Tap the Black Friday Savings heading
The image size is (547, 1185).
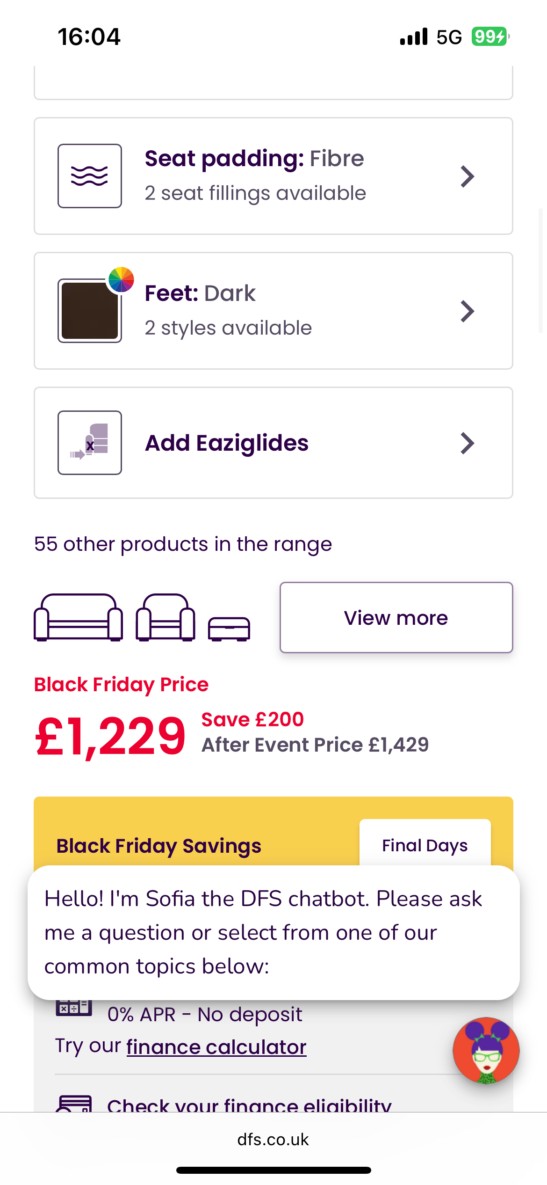tap(158, 846)
